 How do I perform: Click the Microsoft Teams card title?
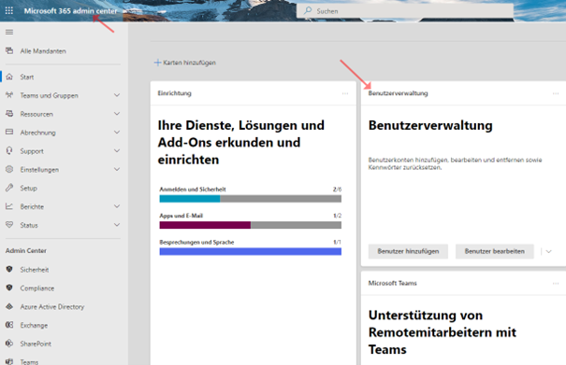click(392, 283)
